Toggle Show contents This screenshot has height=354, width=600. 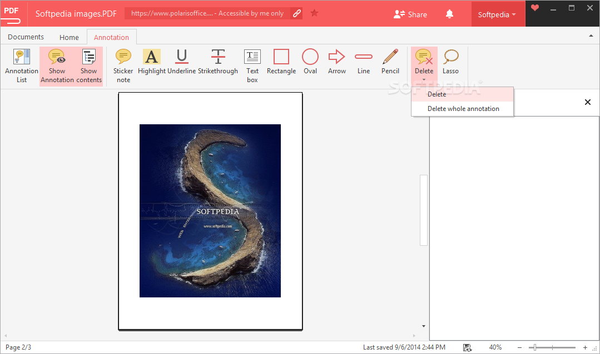click(x=89, y=66)
